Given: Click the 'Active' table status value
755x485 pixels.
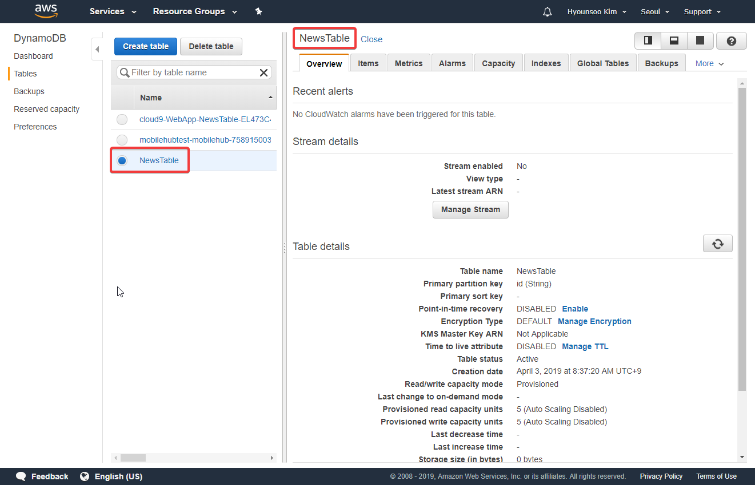Looking at the screenshot, I should click(528, 359).
